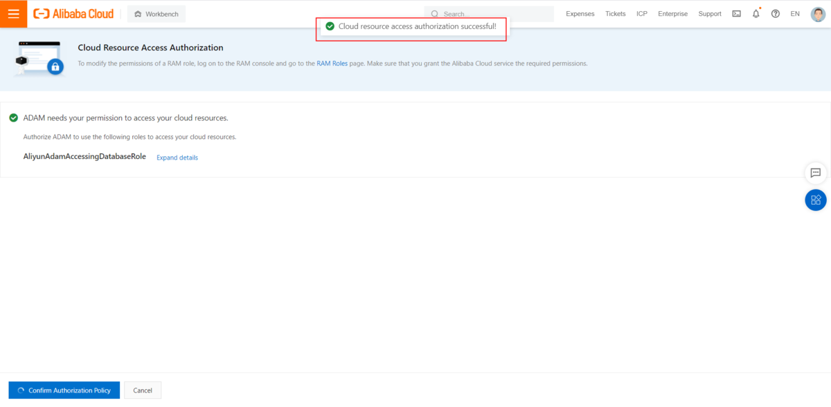Change the EN language setting
The height and width of the screenshot is (407, 831).
(x=794, y=14)
